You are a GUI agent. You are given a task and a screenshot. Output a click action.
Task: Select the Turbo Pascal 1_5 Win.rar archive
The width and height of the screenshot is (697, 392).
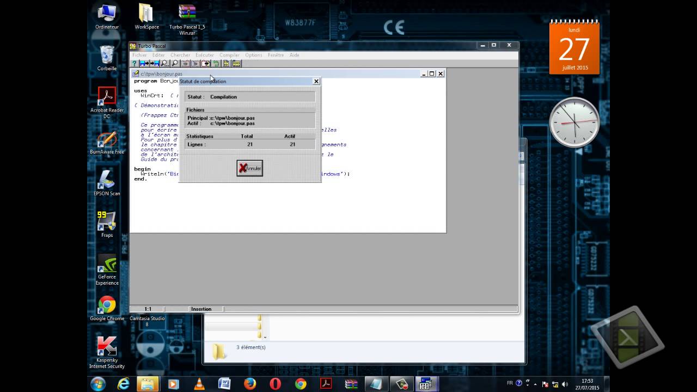[x=187, y=20]
